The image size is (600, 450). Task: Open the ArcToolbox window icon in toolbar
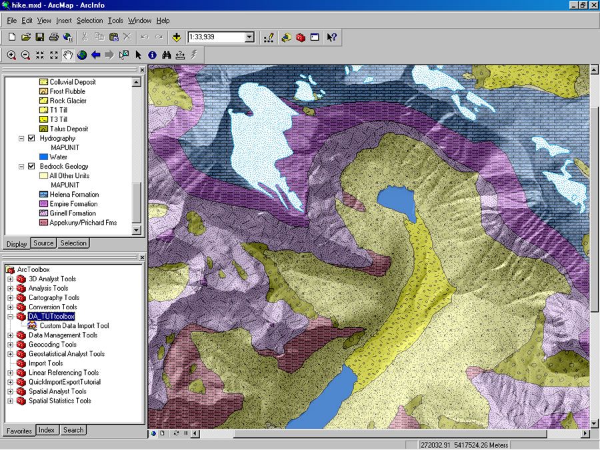(300, 37)
